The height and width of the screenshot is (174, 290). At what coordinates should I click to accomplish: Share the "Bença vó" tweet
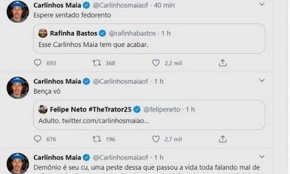point(222,139)
